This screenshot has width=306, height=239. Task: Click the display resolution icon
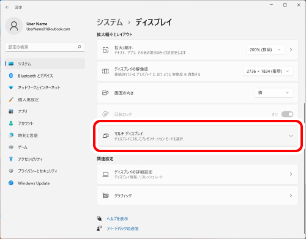tap(105, 72)
